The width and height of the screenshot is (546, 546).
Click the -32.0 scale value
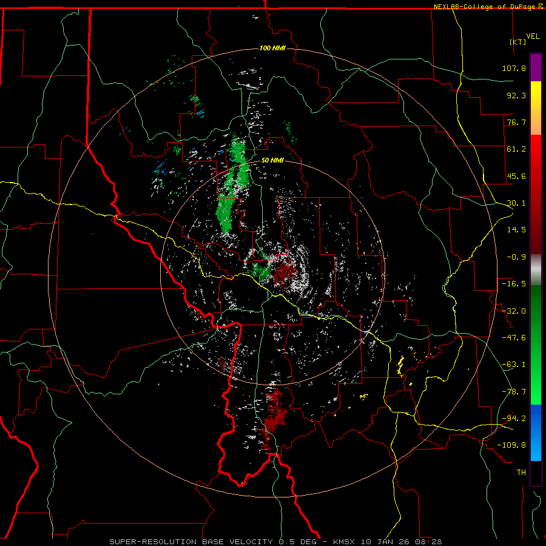tap(514, 311)
